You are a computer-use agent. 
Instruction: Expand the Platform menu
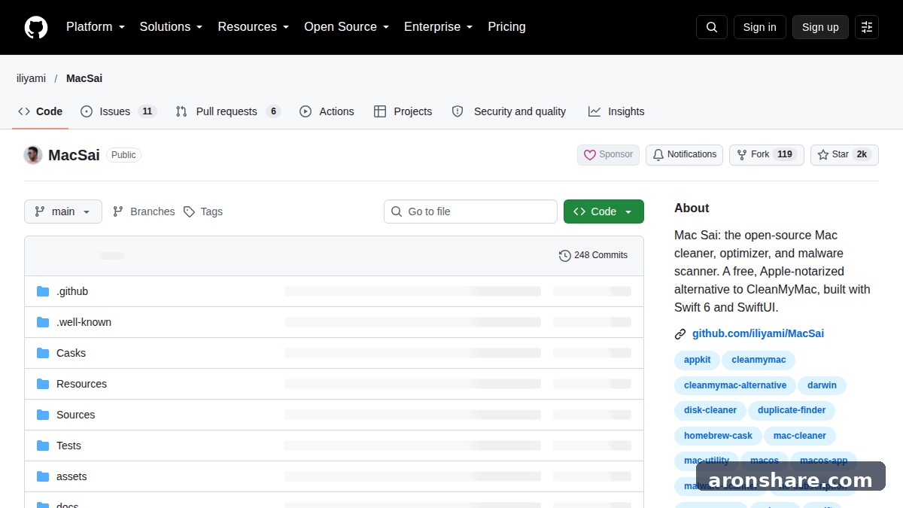tap(96, 27)
